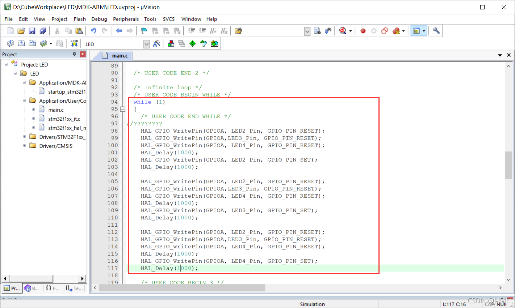Open the Flash menu
The width and height of the screenshot is (515, 308).
point(80,19)
